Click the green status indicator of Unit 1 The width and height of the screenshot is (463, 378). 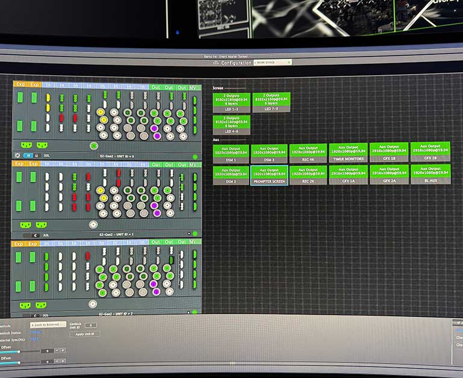(x=195, y=234)
